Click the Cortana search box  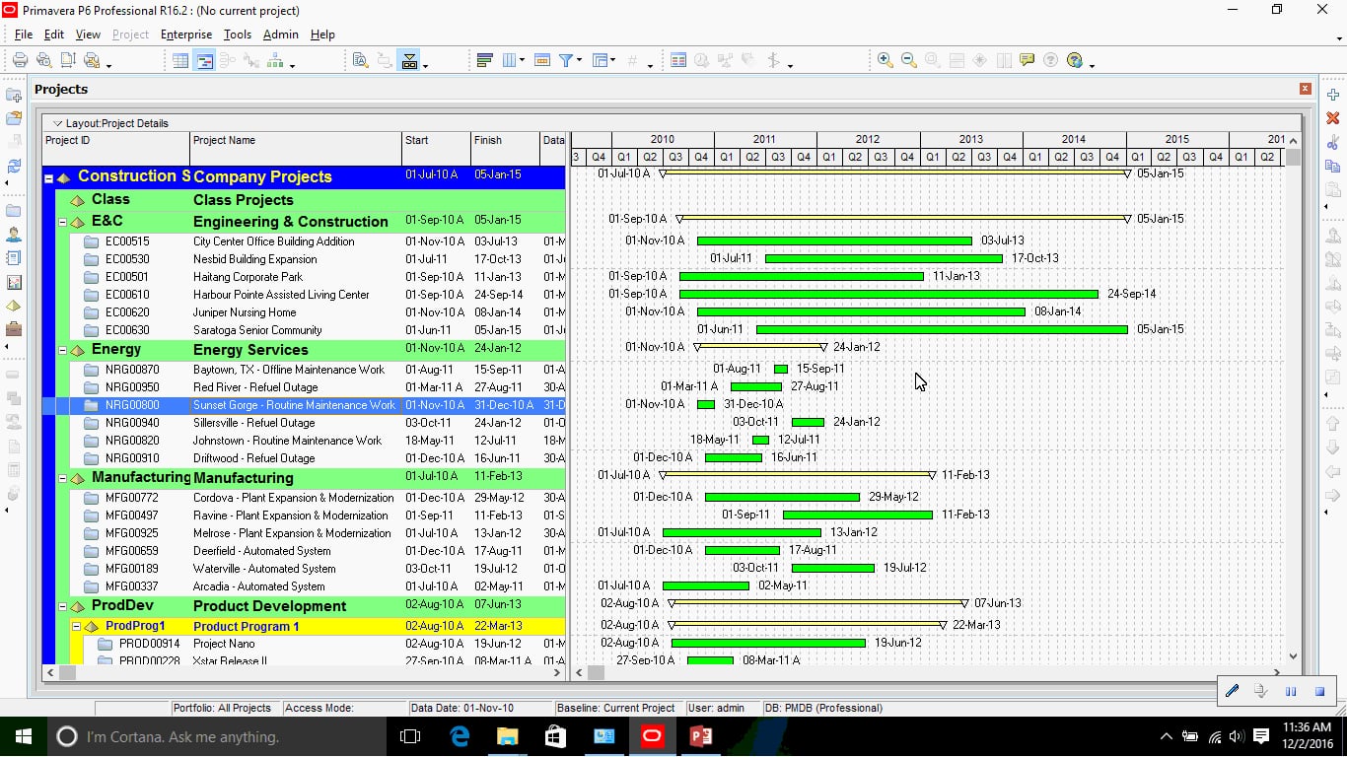coord(218,736)
